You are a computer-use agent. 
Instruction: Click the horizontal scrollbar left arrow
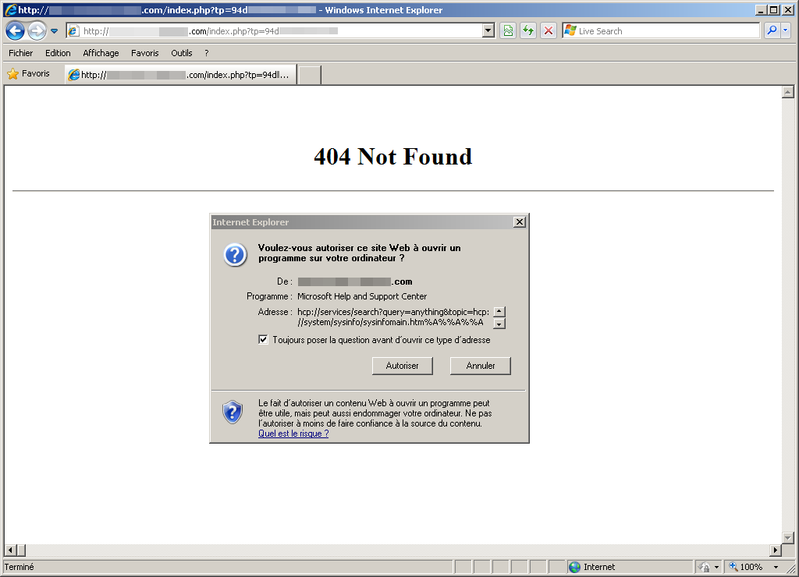(x=10, y=550)
